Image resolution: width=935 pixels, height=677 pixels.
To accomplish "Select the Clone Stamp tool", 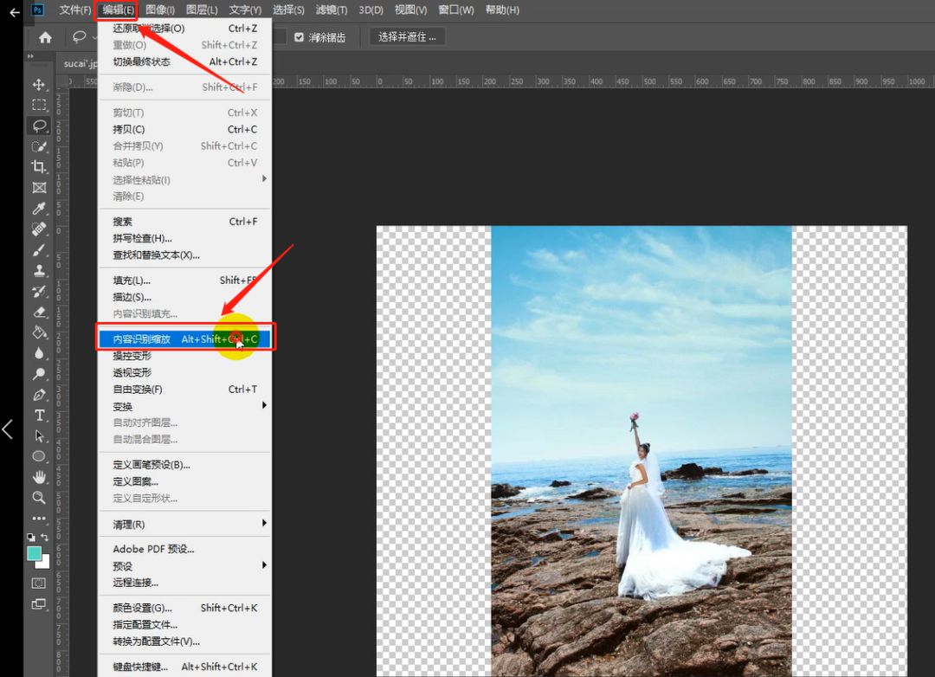I will (39, 271).
